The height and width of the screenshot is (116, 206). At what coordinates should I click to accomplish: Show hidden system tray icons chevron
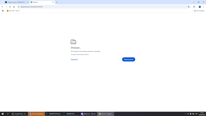[185, 114]
